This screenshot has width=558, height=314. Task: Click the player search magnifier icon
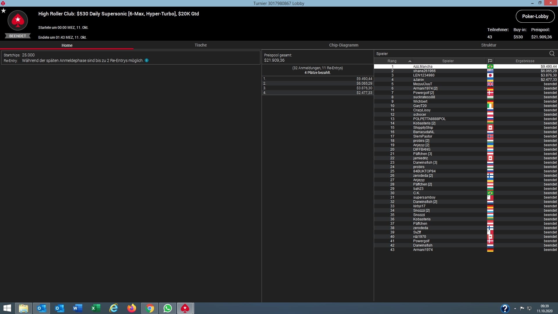pyautogui.click(x=552, y=53)
